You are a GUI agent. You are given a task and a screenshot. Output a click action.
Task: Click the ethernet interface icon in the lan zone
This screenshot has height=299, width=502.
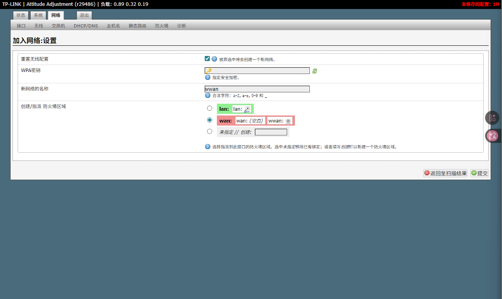click(247, 109)
